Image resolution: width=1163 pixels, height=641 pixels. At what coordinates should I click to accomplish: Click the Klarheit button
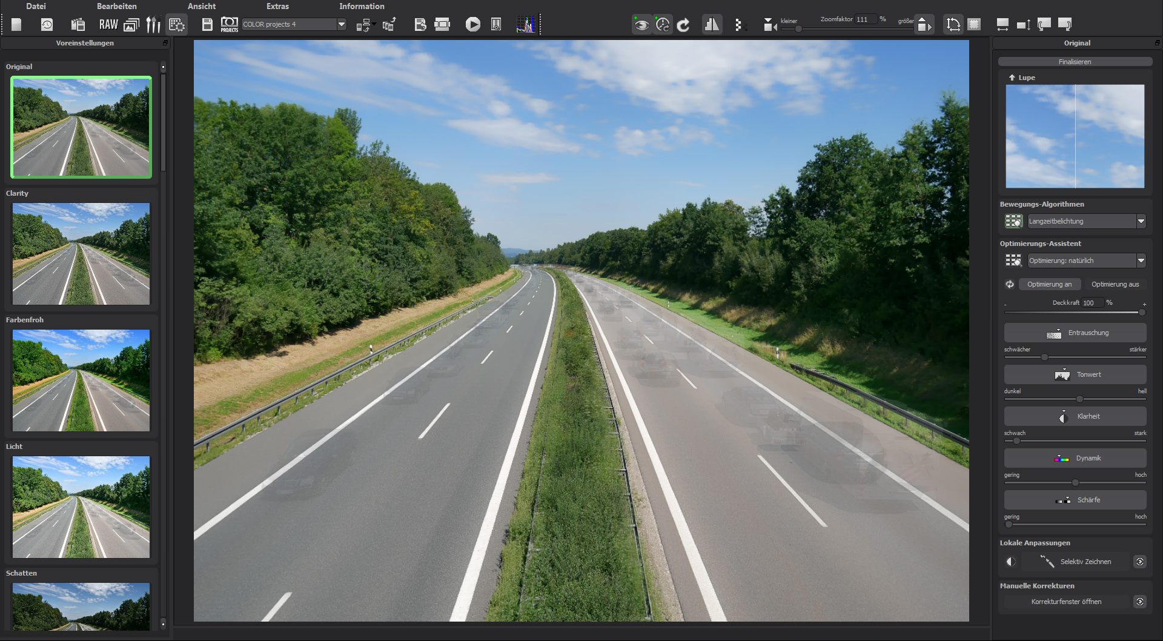(x=1075, y=416)
